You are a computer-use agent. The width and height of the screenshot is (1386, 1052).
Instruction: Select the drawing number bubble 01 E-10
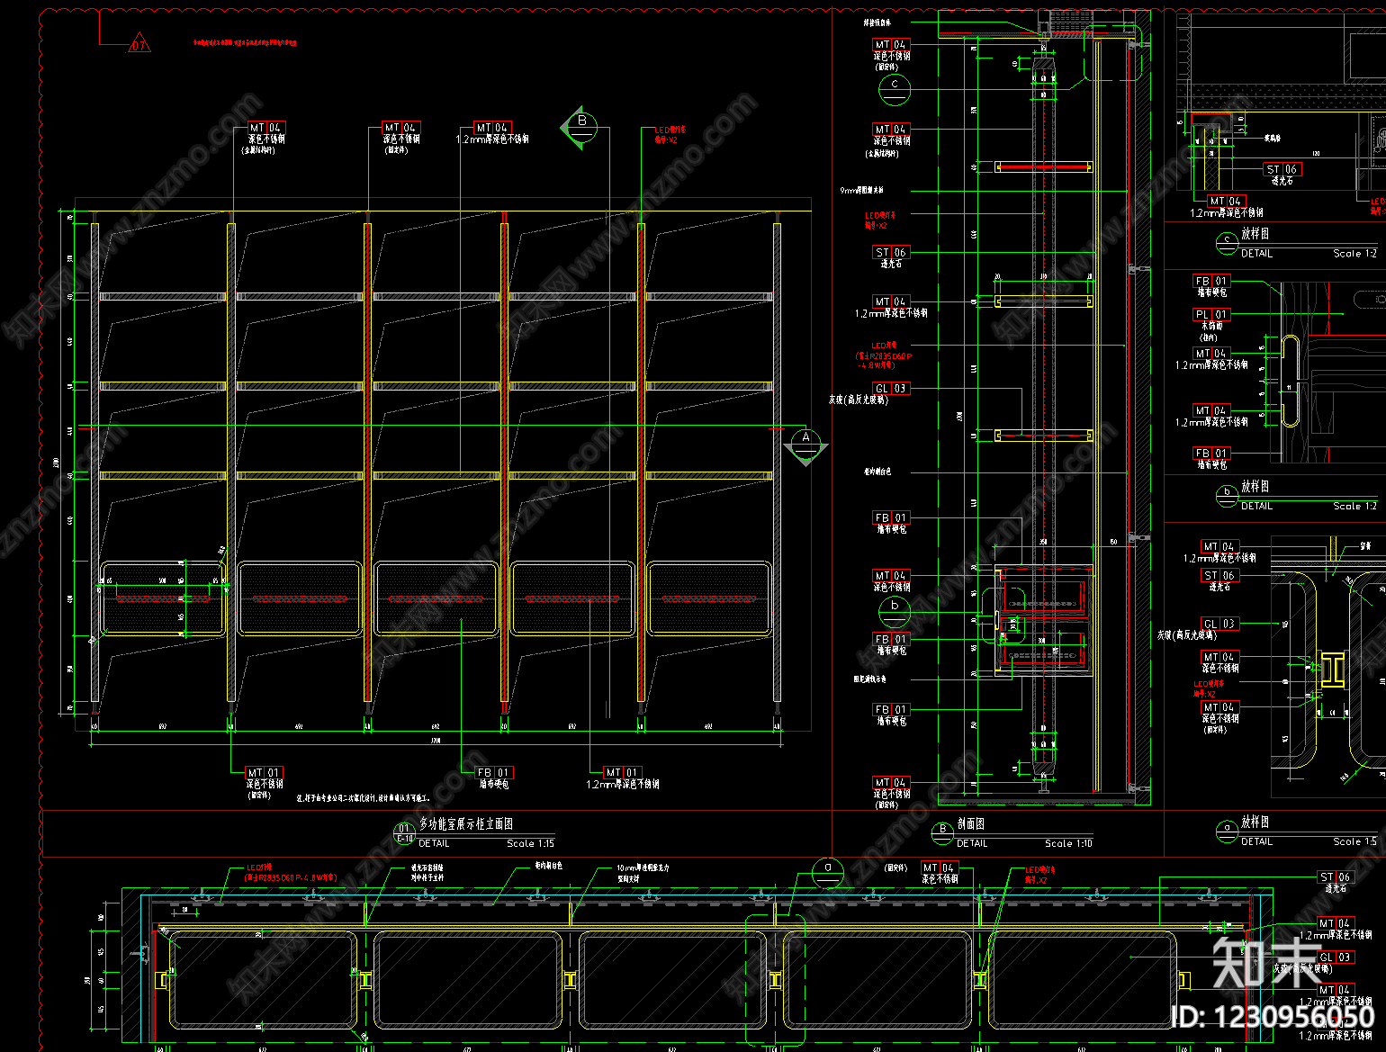point(404,833)
